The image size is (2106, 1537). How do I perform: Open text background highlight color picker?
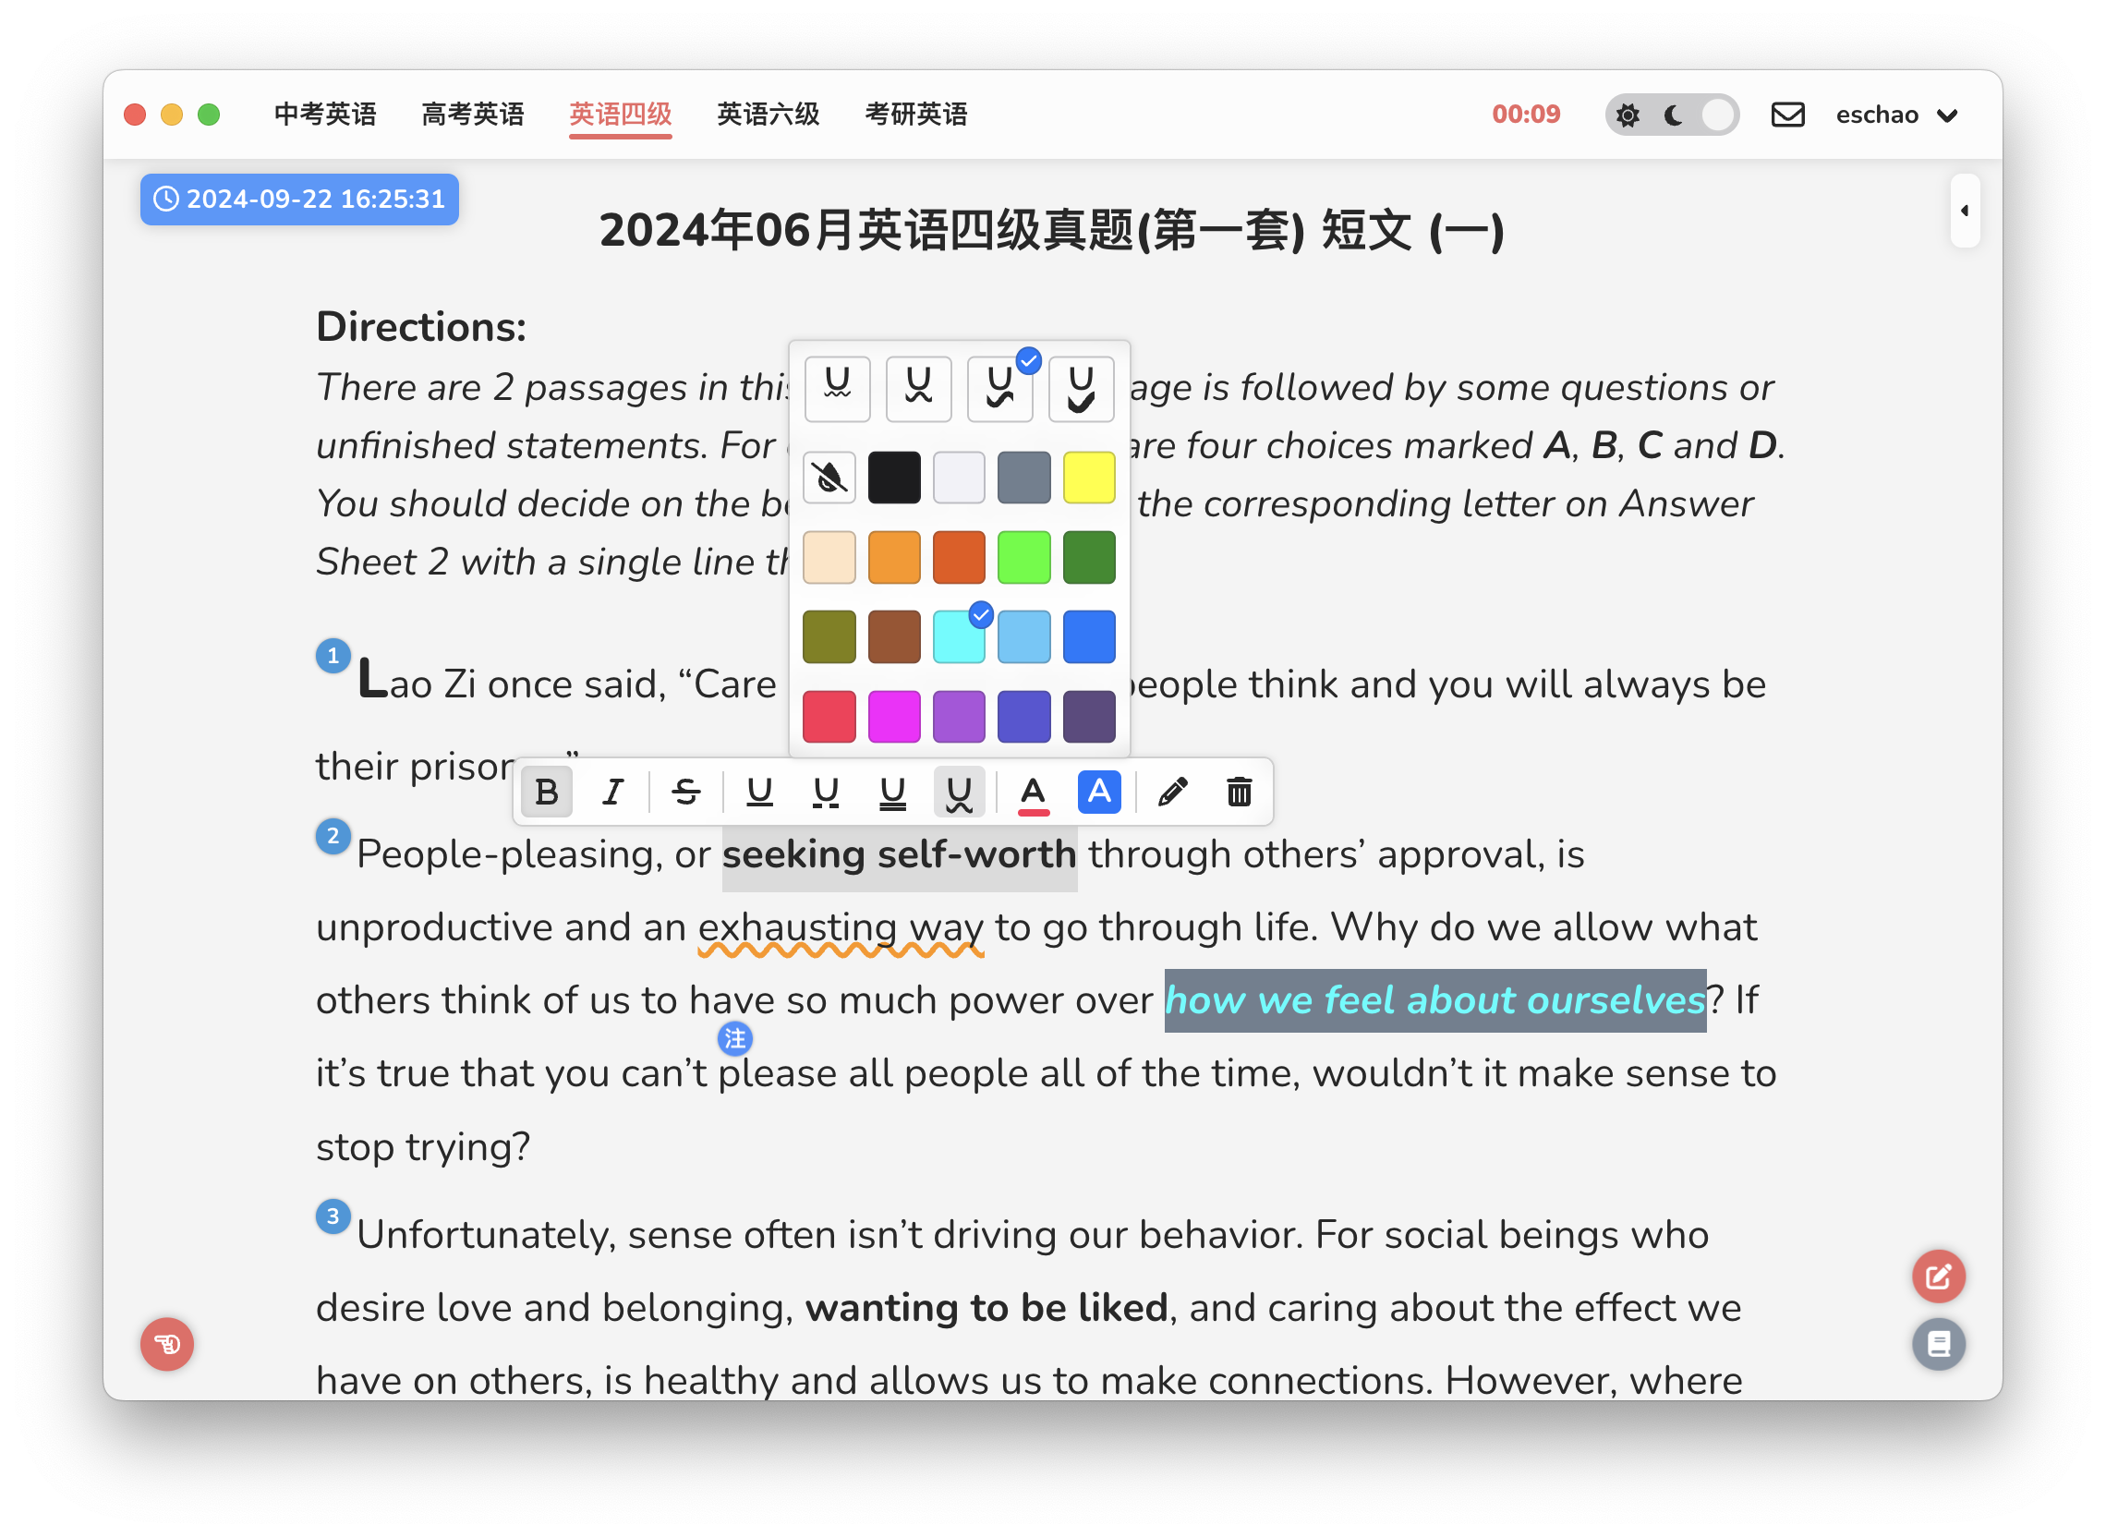click(x=1099, y=793)
